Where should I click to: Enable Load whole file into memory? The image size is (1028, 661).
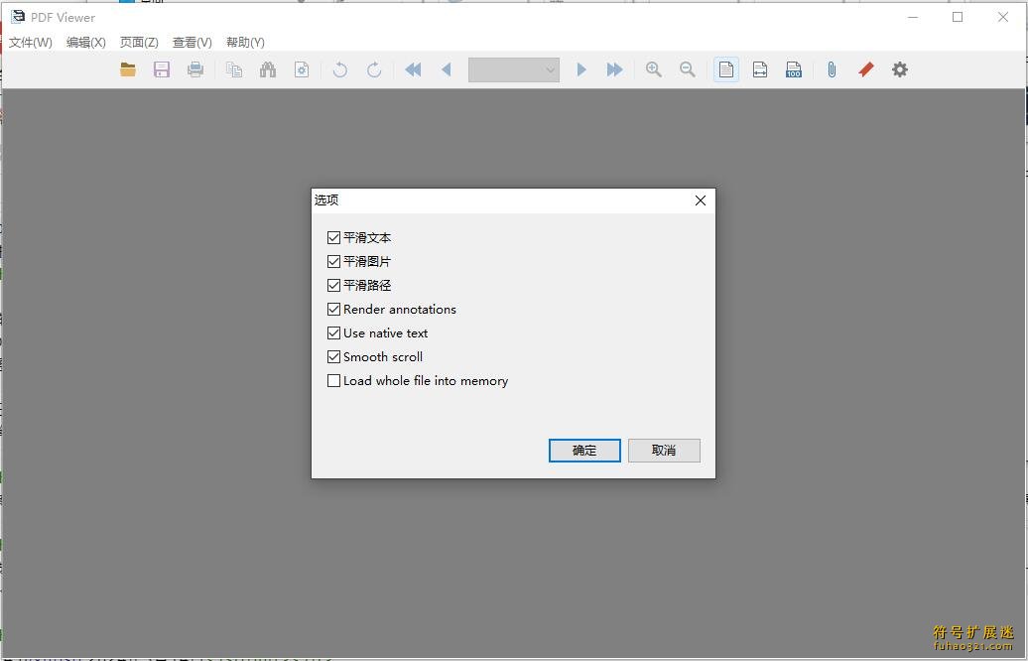coord(333,380)
